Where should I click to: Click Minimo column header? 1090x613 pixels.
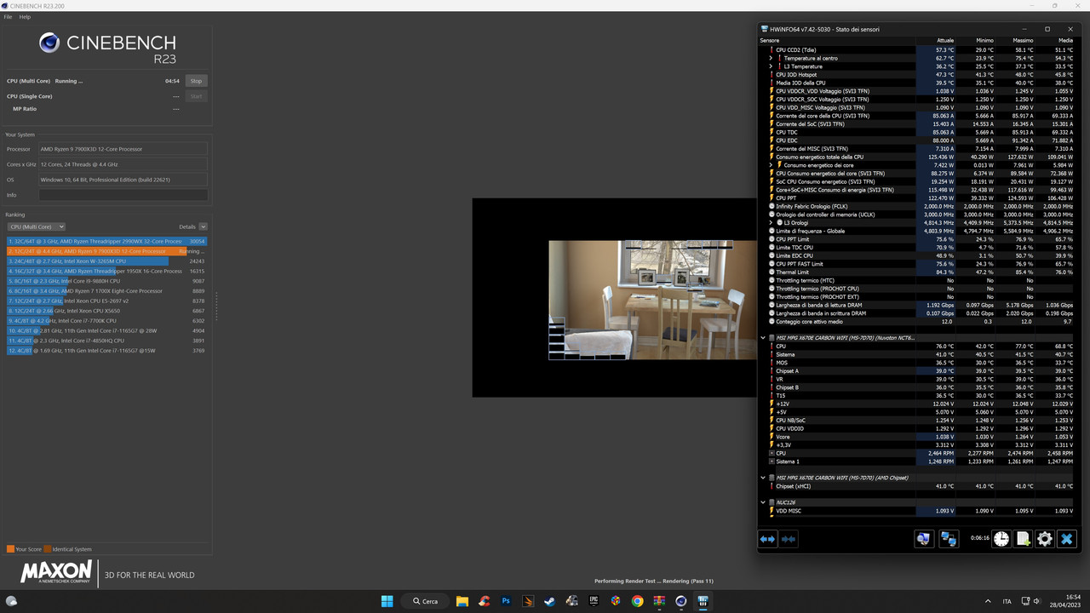click(984, 40)
